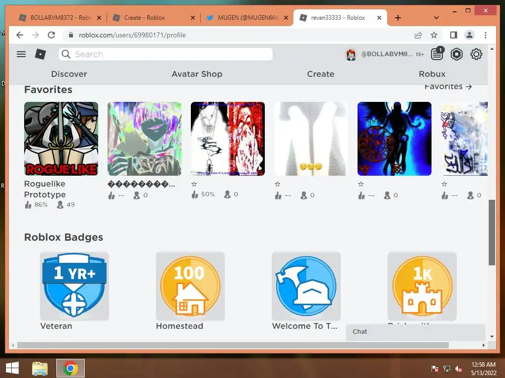505x378 pixels.
Task: Open the white thumbnail with three emojis
Action: 311,139
